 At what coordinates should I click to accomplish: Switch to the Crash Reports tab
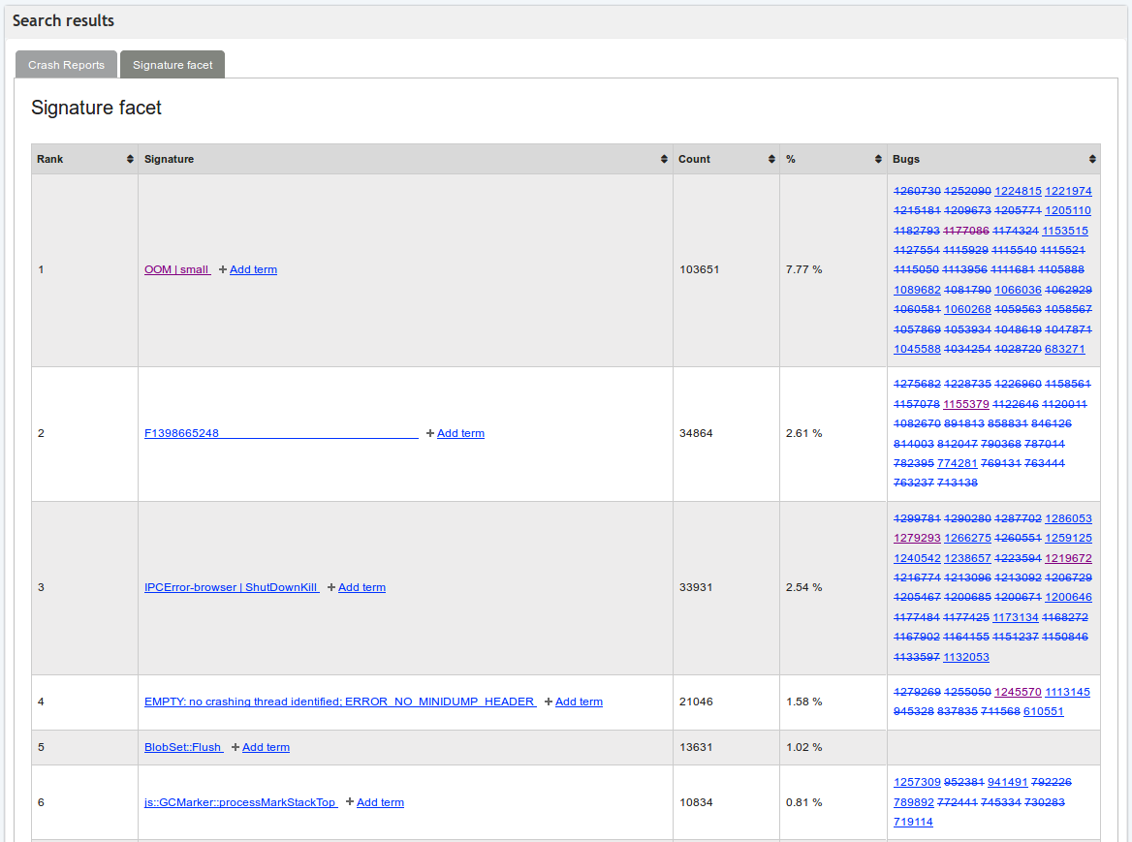(x=66, y=64)
